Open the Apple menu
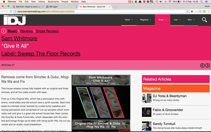 point(4,2)
